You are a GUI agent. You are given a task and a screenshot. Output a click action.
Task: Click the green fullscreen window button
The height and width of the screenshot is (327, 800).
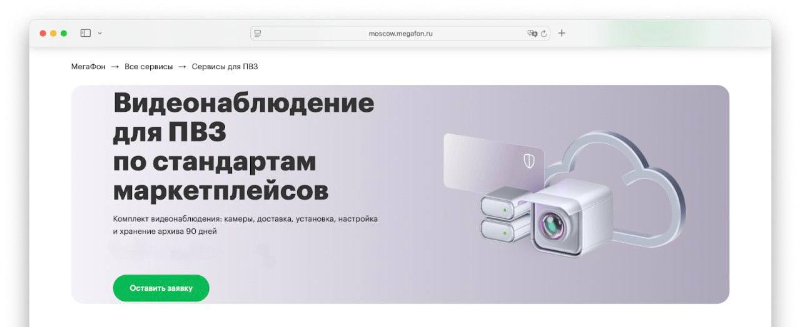pos(64,33)
